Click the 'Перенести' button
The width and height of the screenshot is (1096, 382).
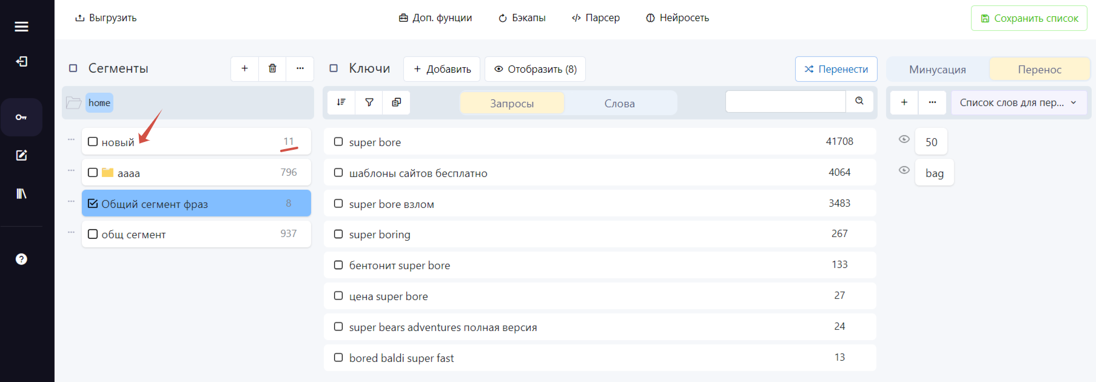[836, 69]
